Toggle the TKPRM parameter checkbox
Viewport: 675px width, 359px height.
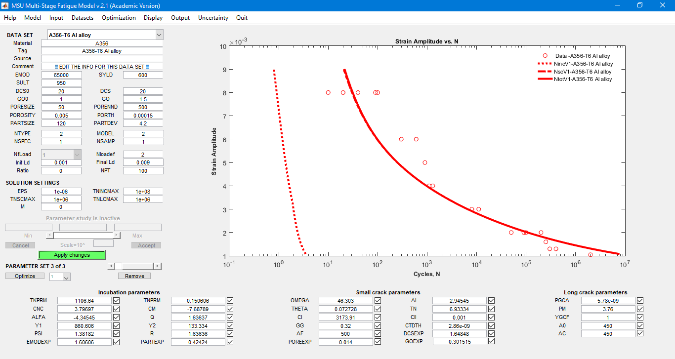click(117, 300)
